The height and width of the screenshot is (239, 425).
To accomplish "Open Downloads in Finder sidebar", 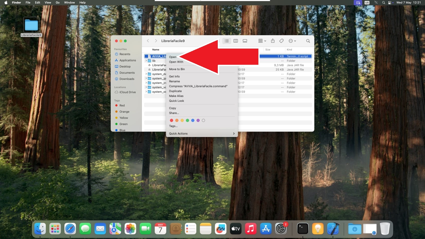I will point(127,79).
